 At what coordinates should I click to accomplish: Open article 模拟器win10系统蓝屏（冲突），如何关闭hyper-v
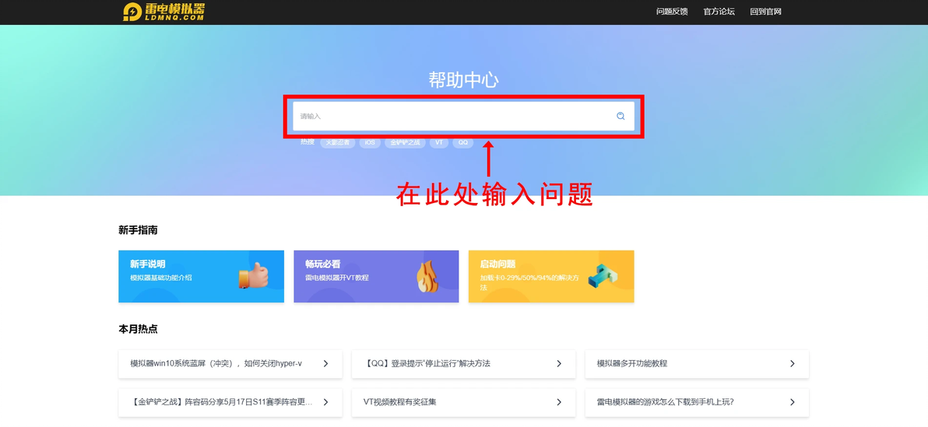click(230, 364)
